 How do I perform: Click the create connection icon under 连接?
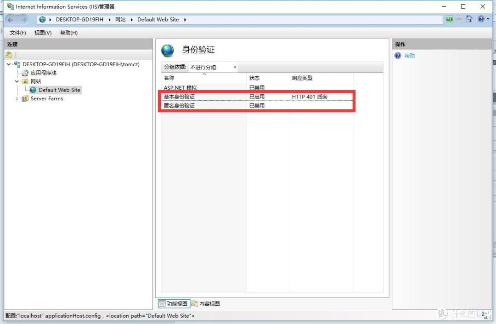click(x=9, y=55)
